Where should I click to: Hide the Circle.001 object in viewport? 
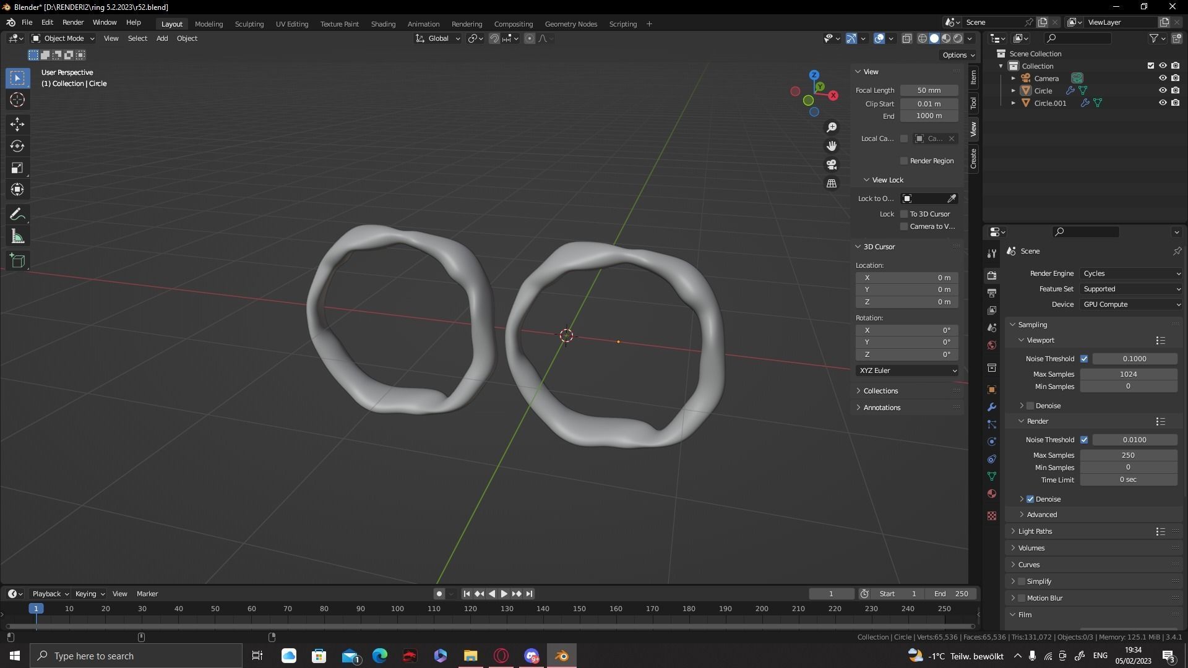(1163, 103)
